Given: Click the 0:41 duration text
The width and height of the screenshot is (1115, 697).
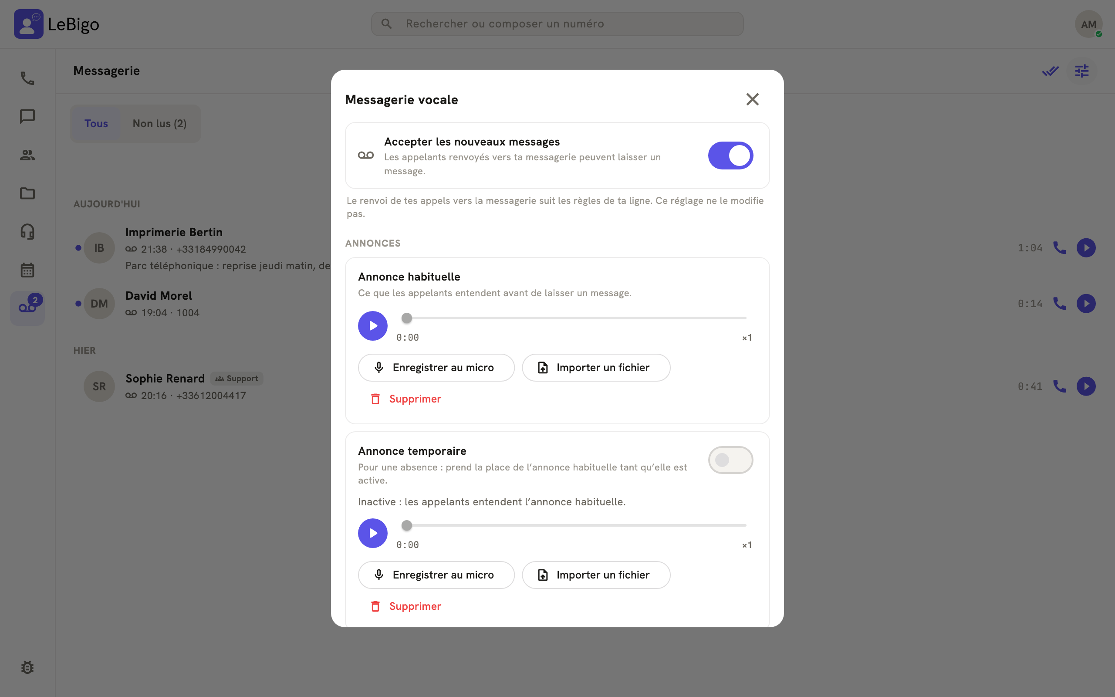Looking at the screenshot, I should point(1030,386).
